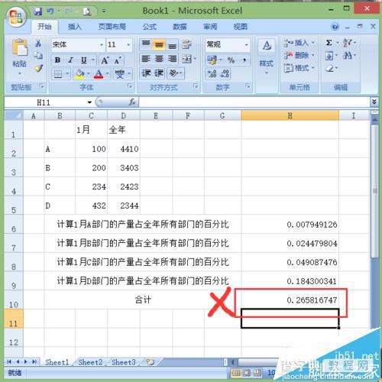Click the Office button
The width and height of the screenshot is (382, 382).
pyautogui.click(x=16, y=17)
